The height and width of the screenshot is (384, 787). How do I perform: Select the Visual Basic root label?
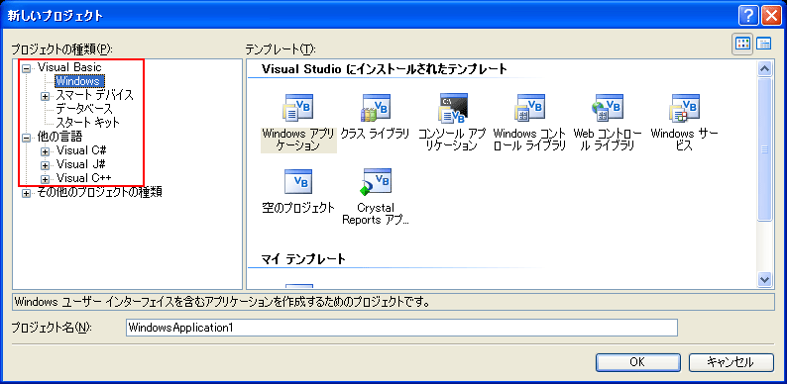click(x=69, y=67)
